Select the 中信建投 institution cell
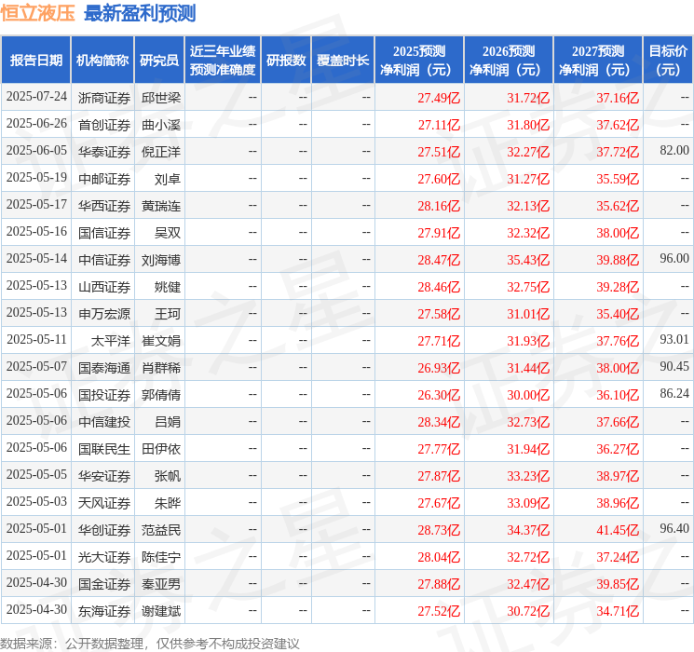694x652 pixels. pos(104,422)
